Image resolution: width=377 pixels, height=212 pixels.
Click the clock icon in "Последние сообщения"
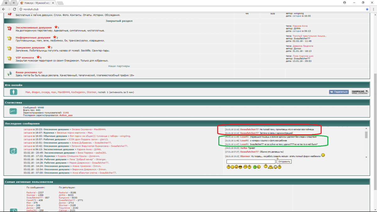coord(13,151)
